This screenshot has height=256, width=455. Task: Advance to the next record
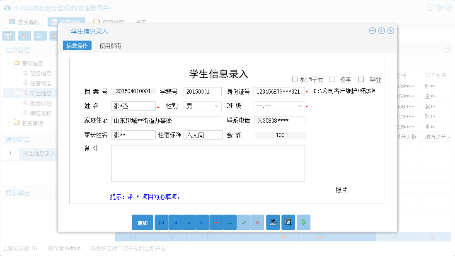click(x=189, y=222)
